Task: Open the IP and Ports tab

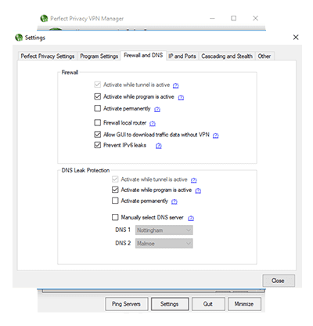Action: click(182, 56)
